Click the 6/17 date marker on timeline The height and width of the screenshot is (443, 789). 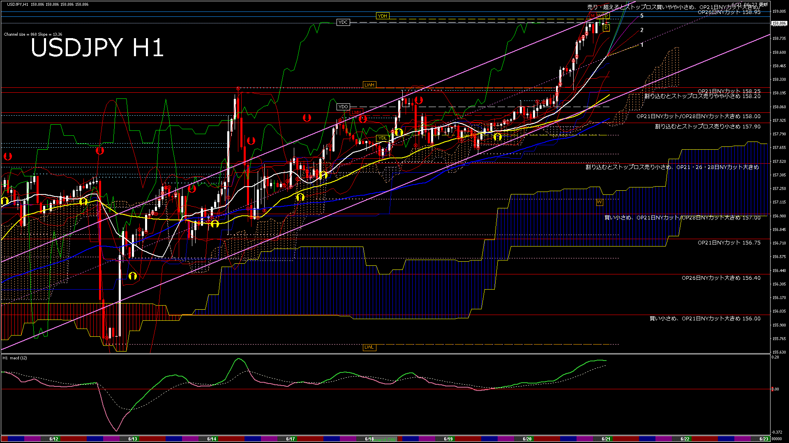290,439
